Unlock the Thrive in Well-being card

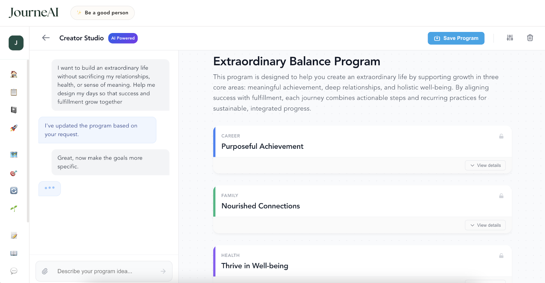click(x=501, y=255)
